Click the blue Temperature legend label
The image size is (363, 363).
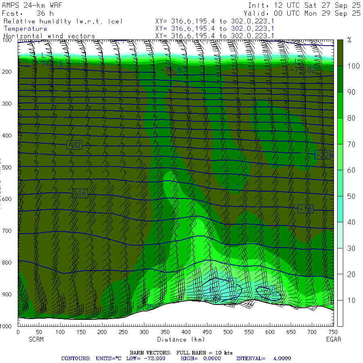(x=25, y=29)
